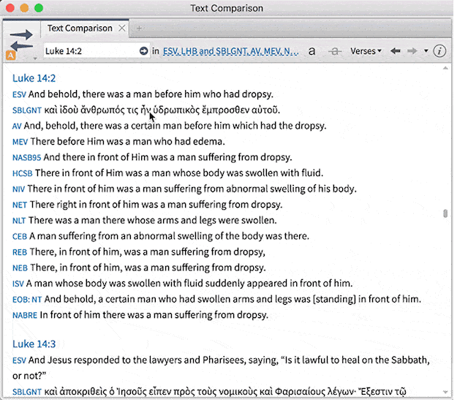Click the ESV label for Luke 14:2
The width and height of the screenshot is (468, 413).
click(x=20, y=94)
